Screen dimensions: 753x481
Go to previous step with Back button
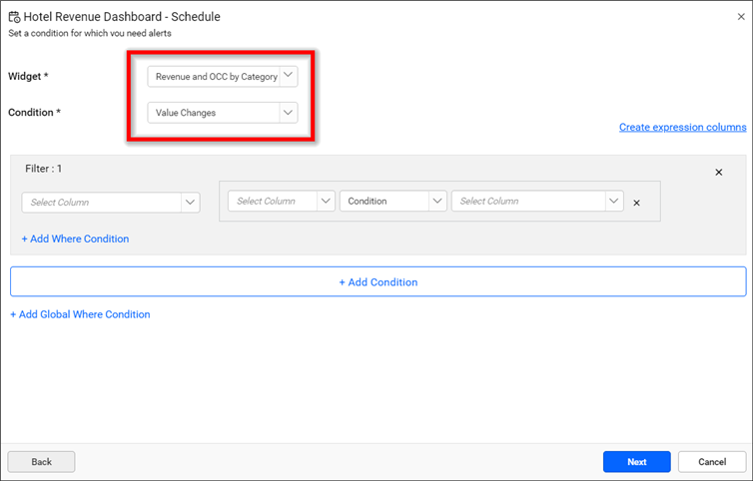tap(41, 462)
